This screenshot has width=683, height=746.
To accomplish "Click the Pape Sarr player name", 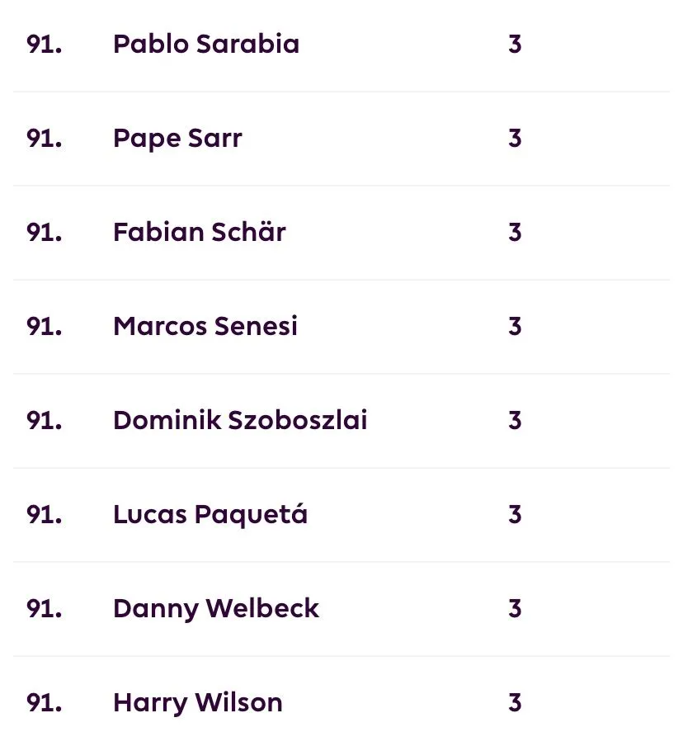I will pos(177,139).
